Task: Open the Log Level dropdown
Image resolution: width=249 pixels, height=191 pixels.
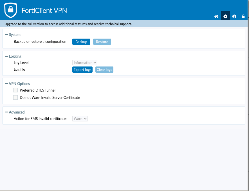Action: tap(85, 63)
